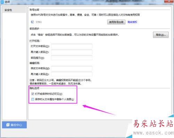The height and width of the screenshot is (138, 174).
Task: Focus the 密码提示(H) input field
Action: pyautogui.click(x=72, y=58)
